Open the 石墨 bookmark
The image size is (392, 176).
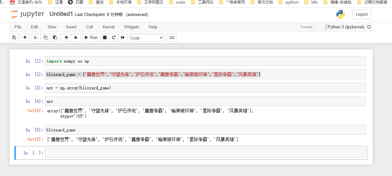76,2
